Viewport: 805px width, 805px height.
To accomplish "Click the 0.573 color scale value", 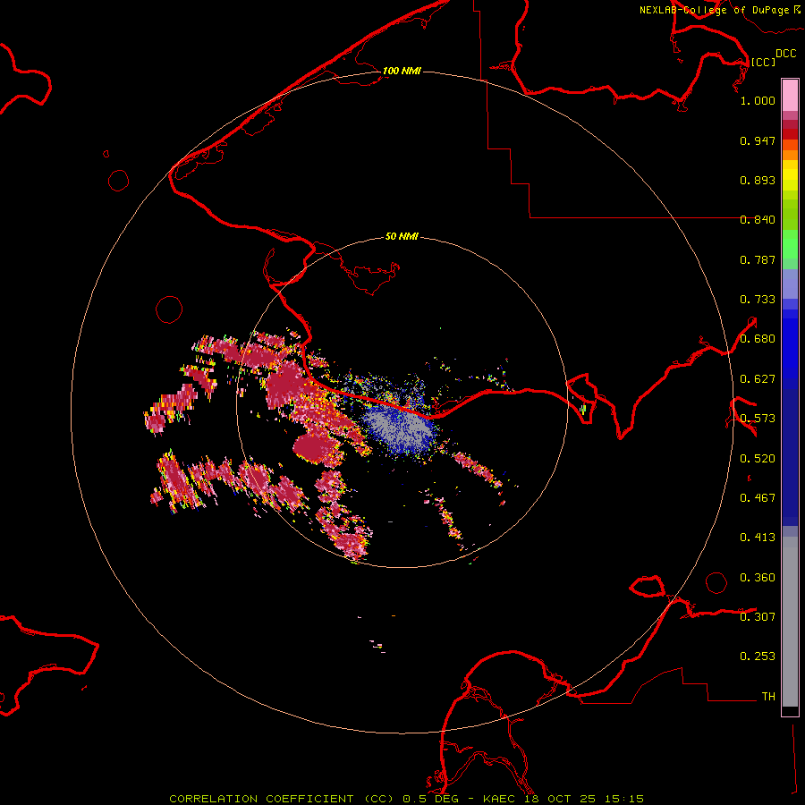I will pyautogui.click(x=758, y=419).
